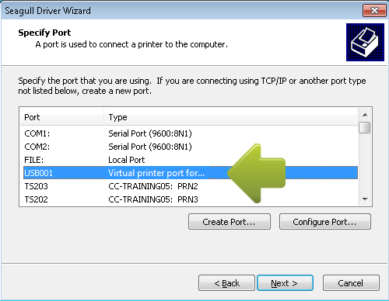Click the port list scrollbar thumb

tap(365, 128)
